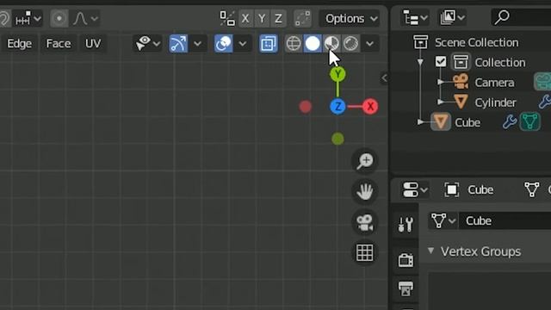Click the blue Z axis gizmo

pos(337,106)
